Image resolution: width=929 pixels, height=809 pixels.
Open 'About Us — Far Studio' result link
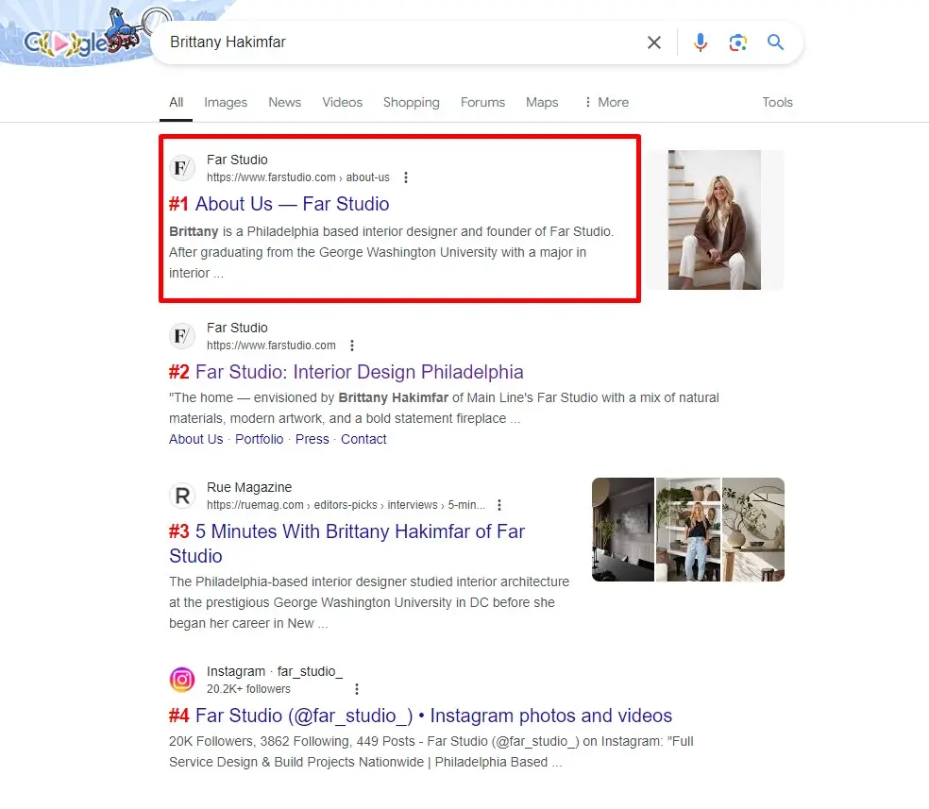click(x=292, y=204)
